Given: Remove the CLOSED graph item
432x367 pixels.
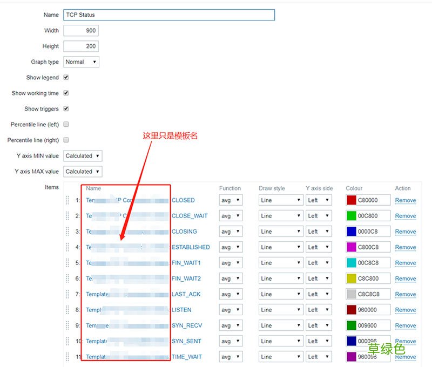Looking at the screenshot, I should coord(405,200).
